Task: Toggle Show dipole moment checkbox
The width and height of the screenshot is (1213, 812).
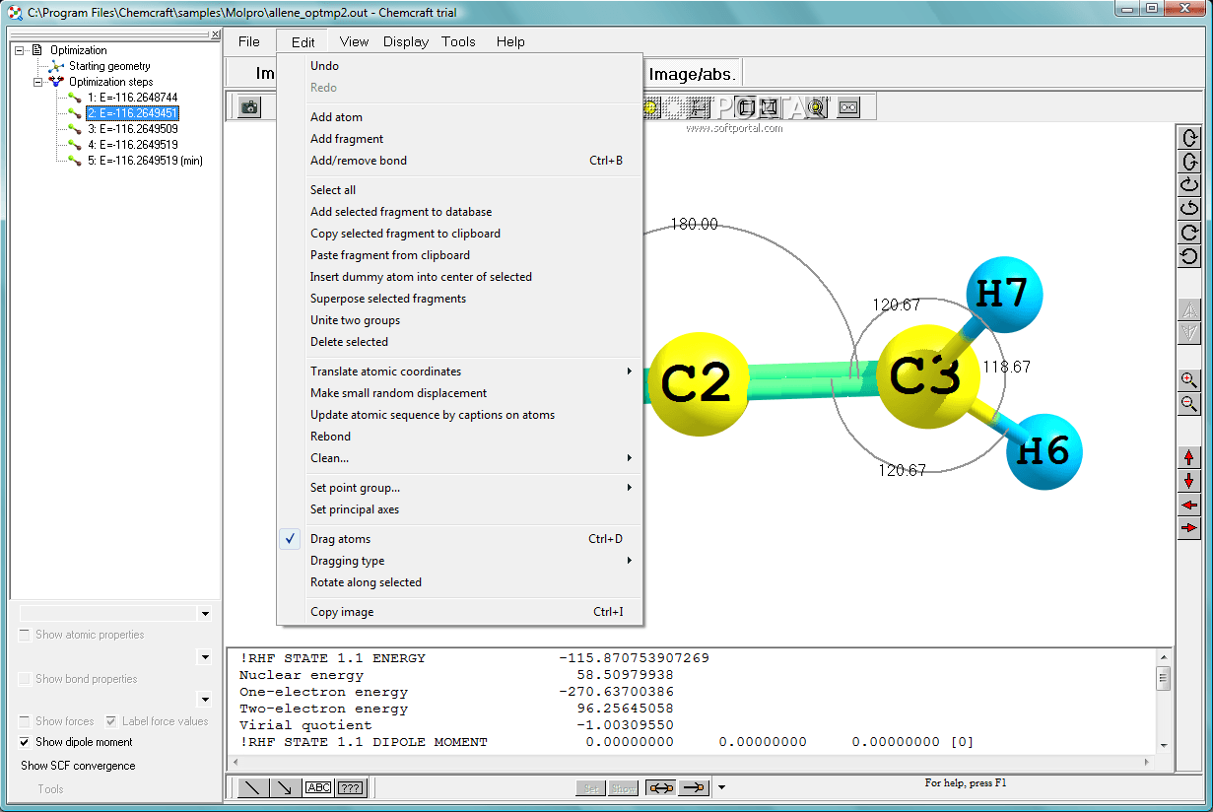Action: (25, 742)
